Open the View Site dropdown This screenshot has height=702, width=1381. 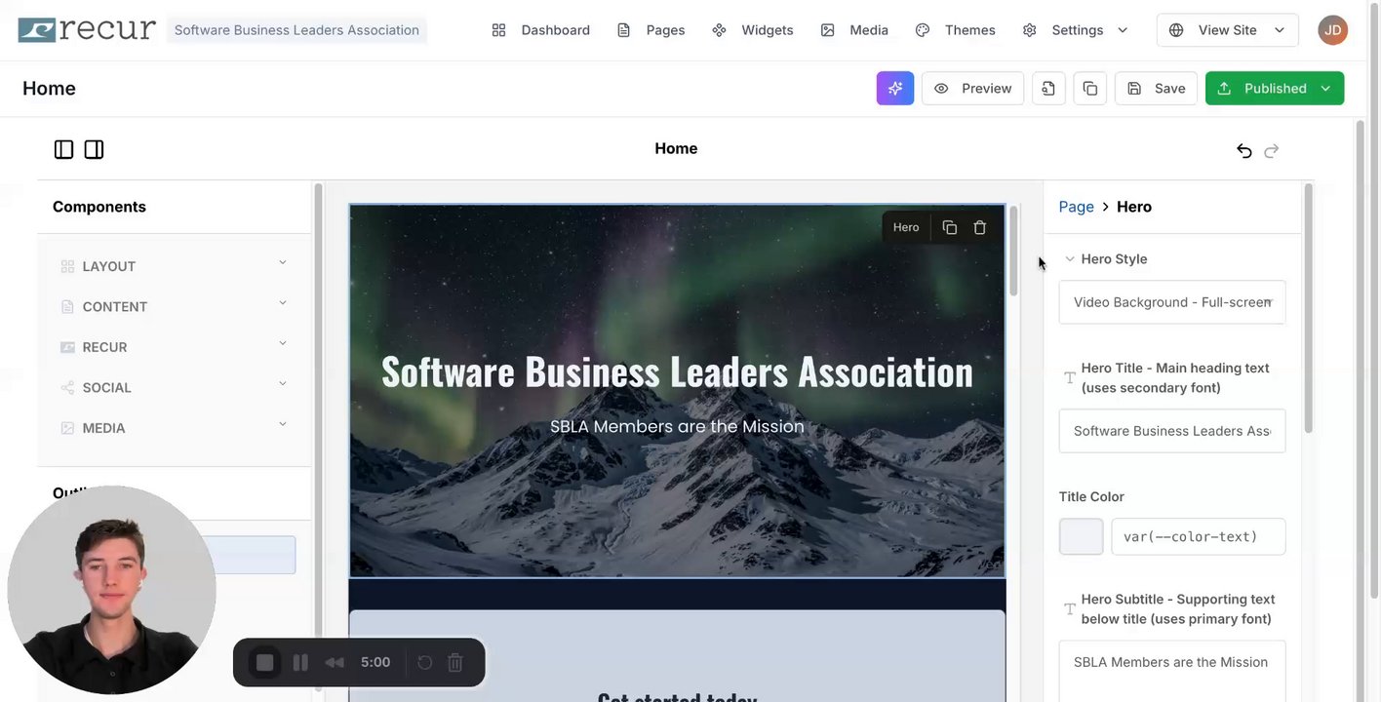[1228, 30]
